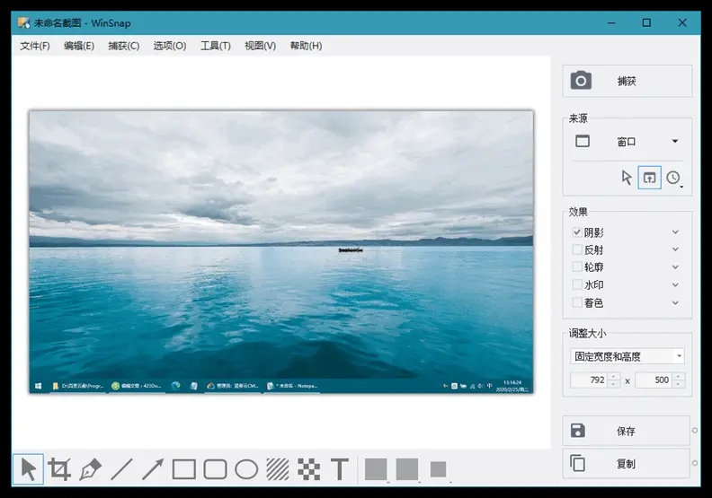Open the 窗口 capture source dropdown
This screenshot has width=712, height=498.
pyautogui.click(x=674, y=142)
